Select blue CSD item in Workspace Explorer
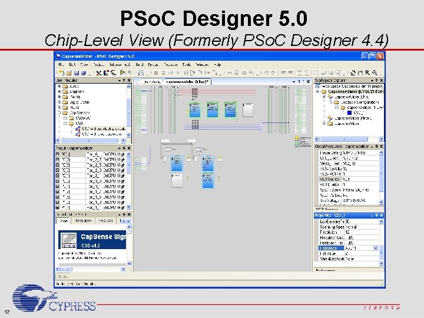424x318 pixels. 349,112
